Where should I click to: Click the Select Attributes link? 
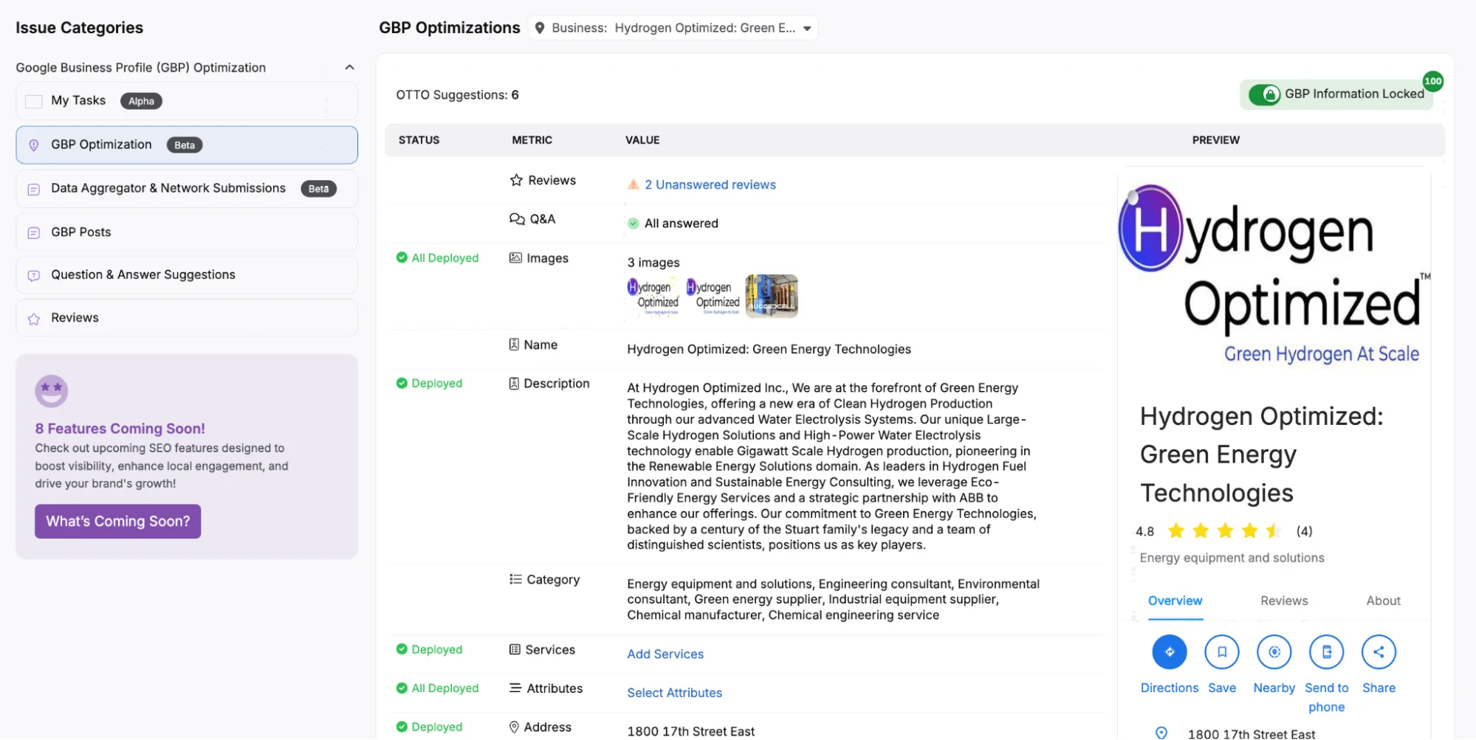click(675, 693)
